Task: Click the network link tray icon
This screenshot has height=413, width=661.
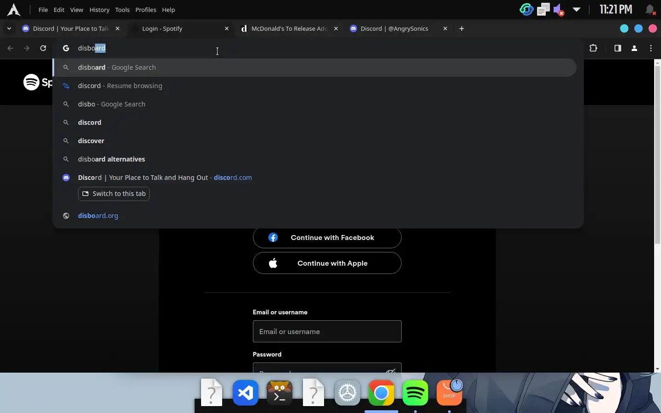Action: coord(527,9)
